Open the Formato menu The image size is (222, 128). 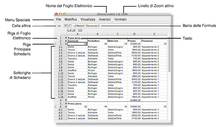pos(120,19)
